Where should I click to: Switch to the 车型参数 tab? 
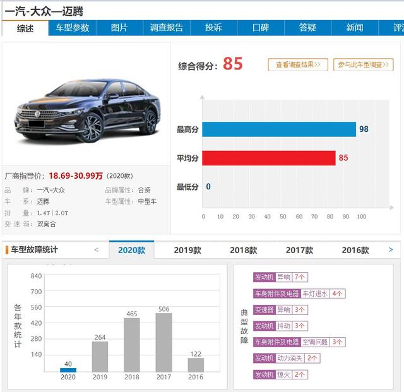[x=72, y=28]
